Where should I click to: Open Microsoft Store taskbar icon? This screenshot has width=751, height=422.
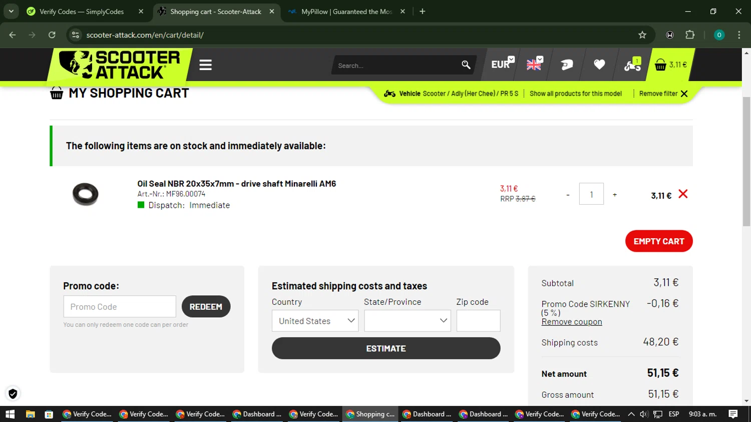point(49,414)
